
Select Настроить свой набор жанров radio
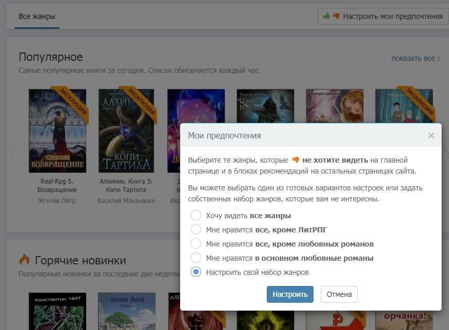(196, 272)
